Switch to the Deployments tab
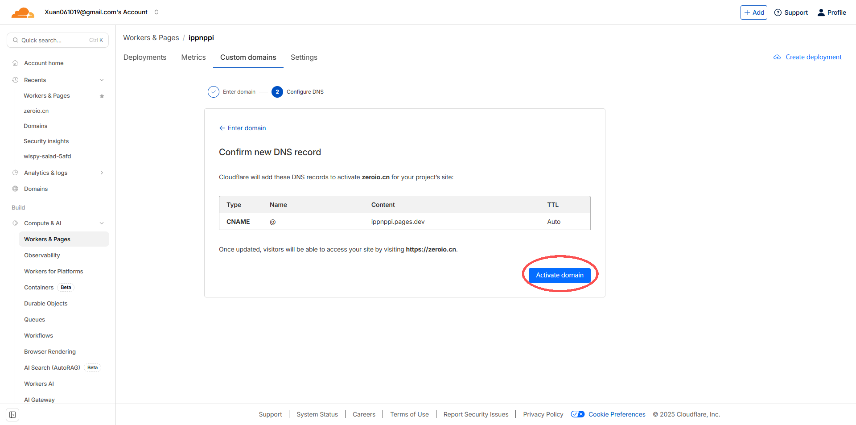The width and height of the screenshot is (856, 425). coord(145,57)
